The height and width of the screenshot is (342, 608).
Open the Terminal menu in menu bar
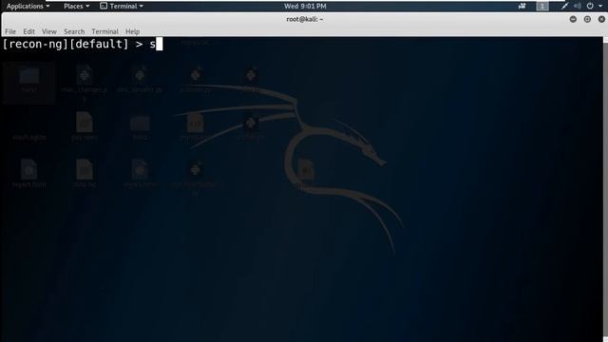pyautogui.click(x=104, y=31)
